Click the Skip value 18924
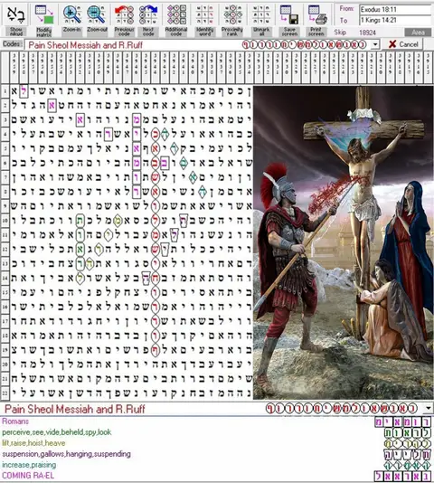 pos(367,33)
